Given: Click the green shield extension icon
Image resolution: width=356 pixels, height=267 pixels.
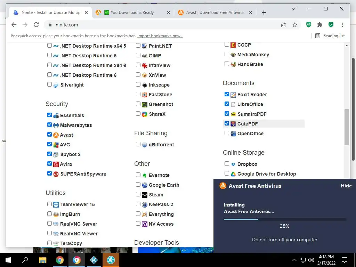Looking at the screenshot, I should pyautogui.click(x=331, y=25).
